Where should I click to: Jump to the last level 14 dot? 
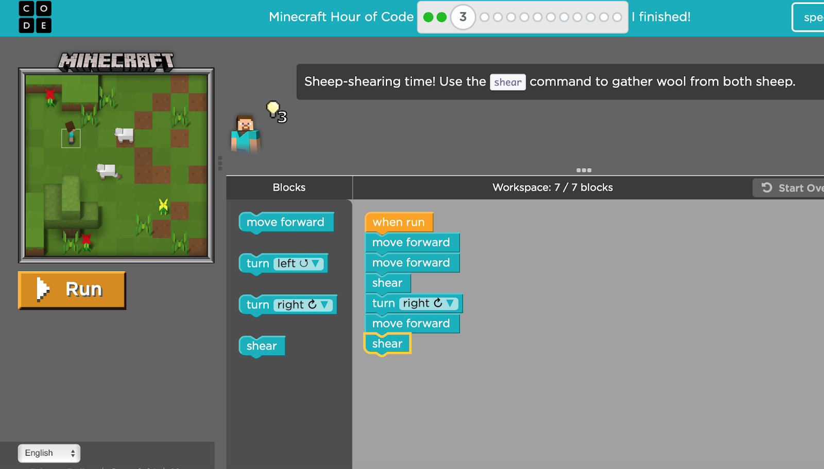(617, 17)
